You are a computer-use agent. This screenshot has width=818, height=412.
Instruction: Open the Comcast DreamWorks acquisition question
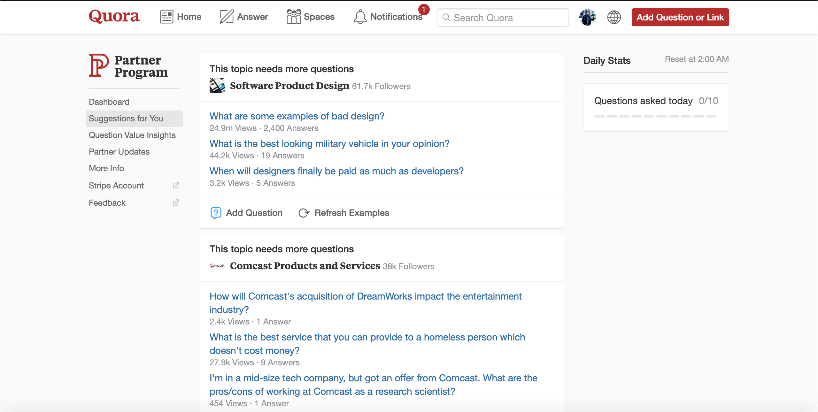[x=365, y=296]
